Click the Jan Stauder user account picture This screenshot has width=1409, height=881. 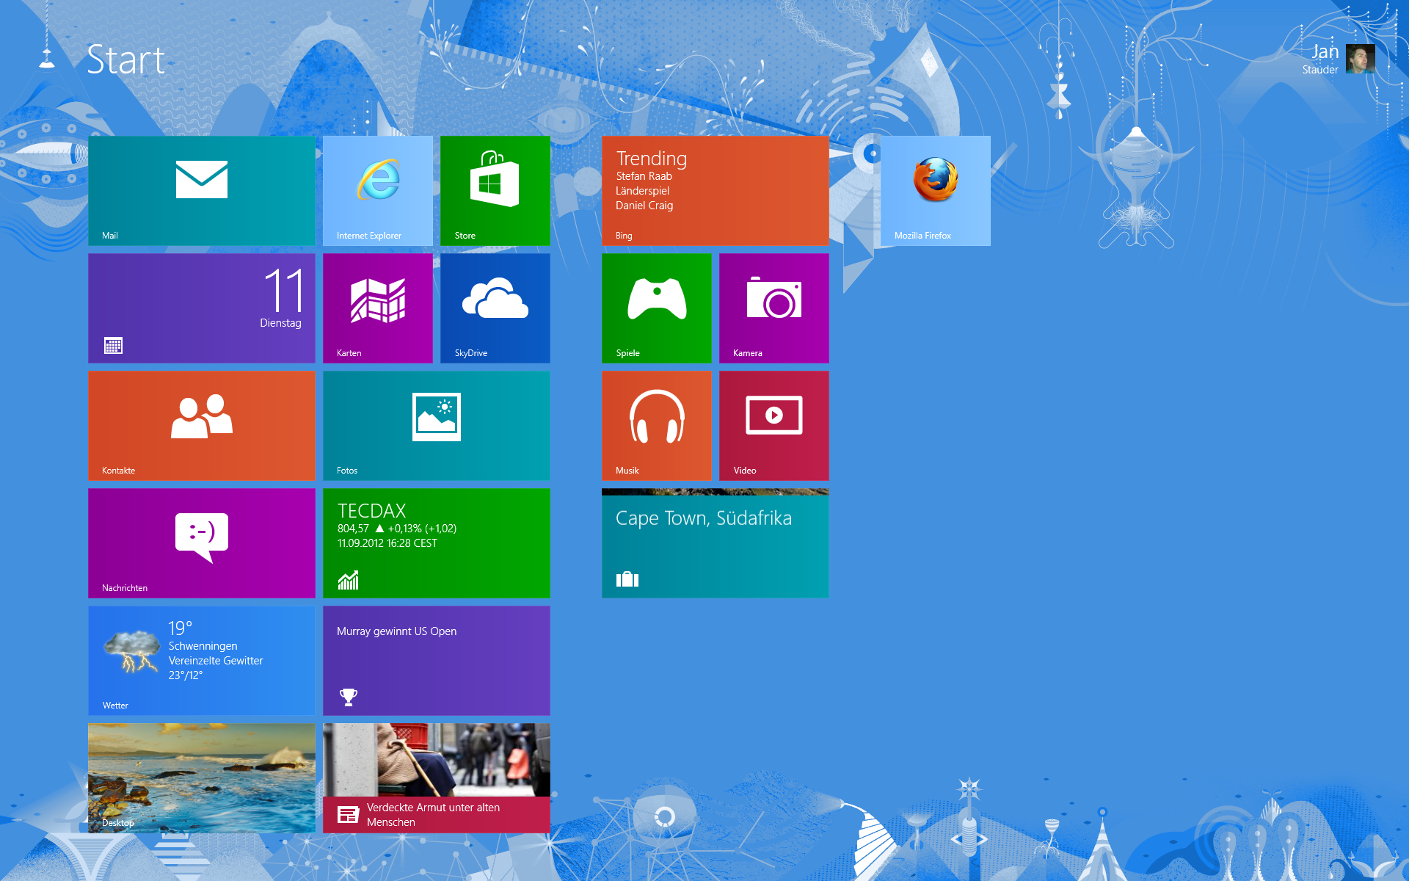click(1360, 59)
